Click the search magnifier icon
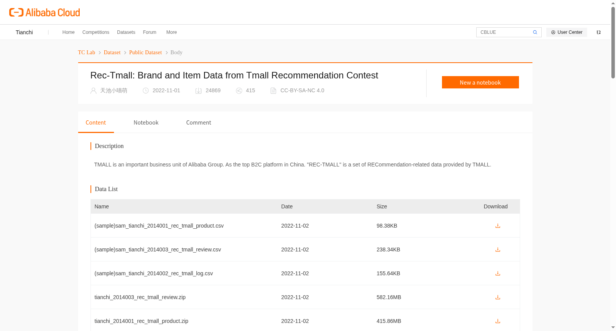Viewport: 616px width, 331px height. pos(535,32)
